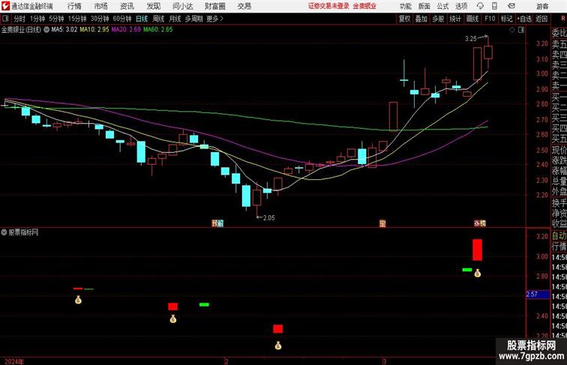This screenshot has width=567, height=365.
Task: Click the 多股 multi-stock button
Action: 438,19
